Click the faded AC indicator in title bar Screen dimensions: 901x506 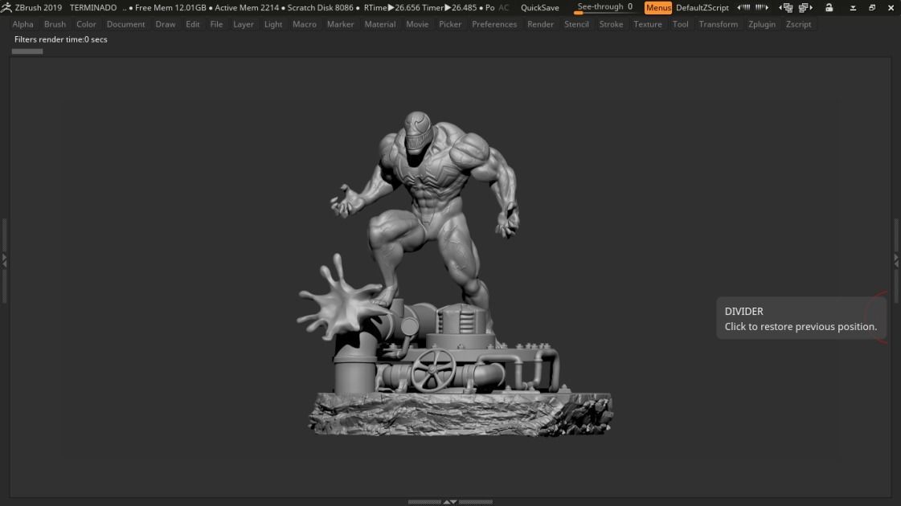(504, 7)
